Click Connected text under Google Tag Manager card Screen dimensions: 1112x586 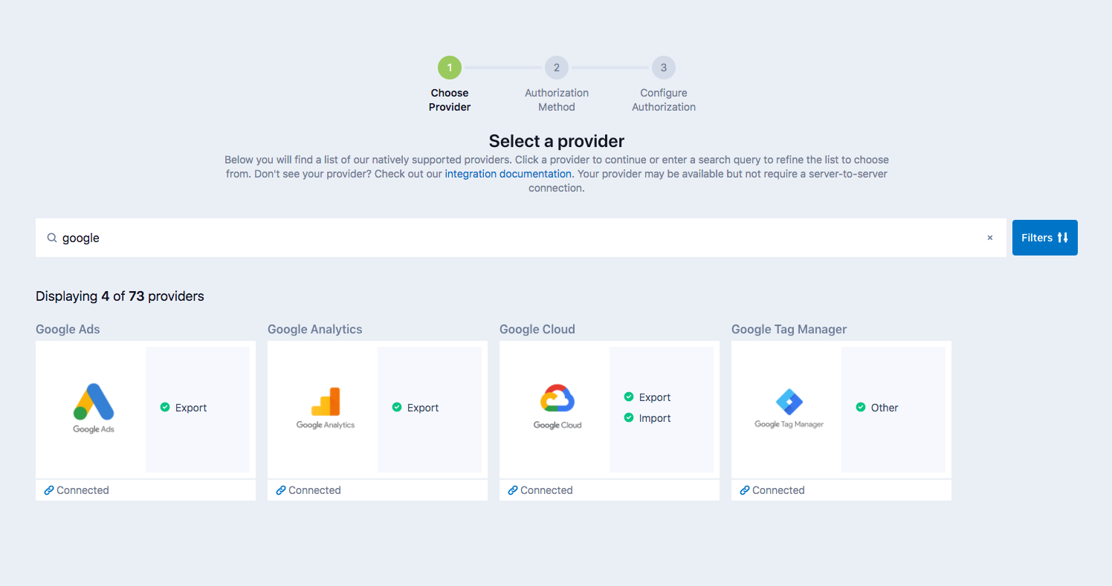(778, 490)
